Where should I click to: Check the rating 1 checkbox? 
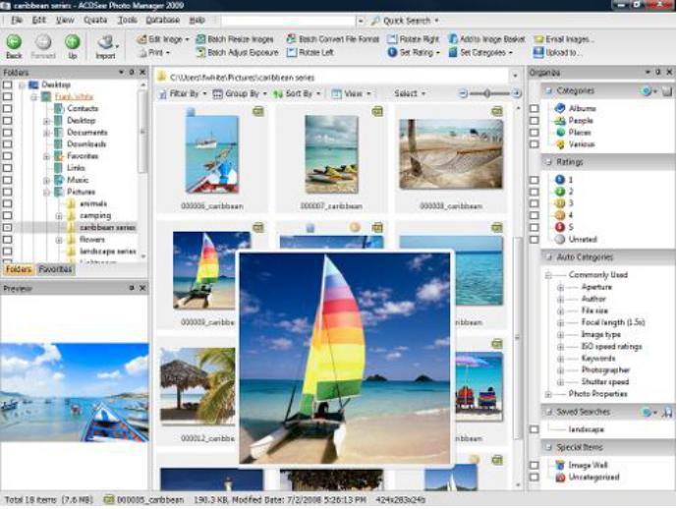[535, 180]
